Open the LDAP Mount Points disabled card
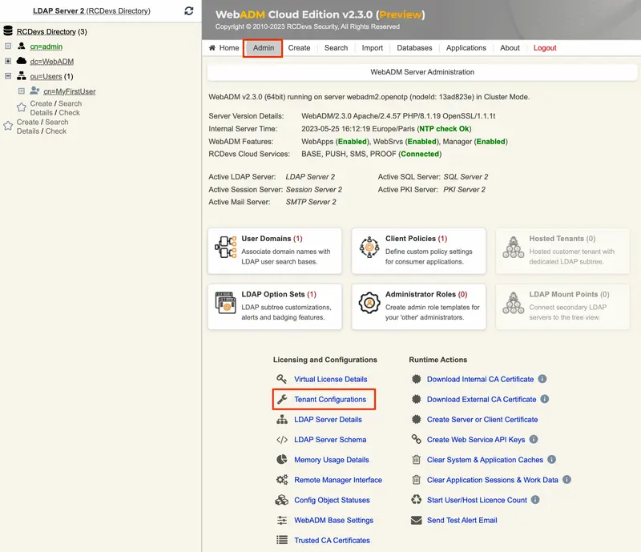641x552 pixels. click(x=562, y=307)
